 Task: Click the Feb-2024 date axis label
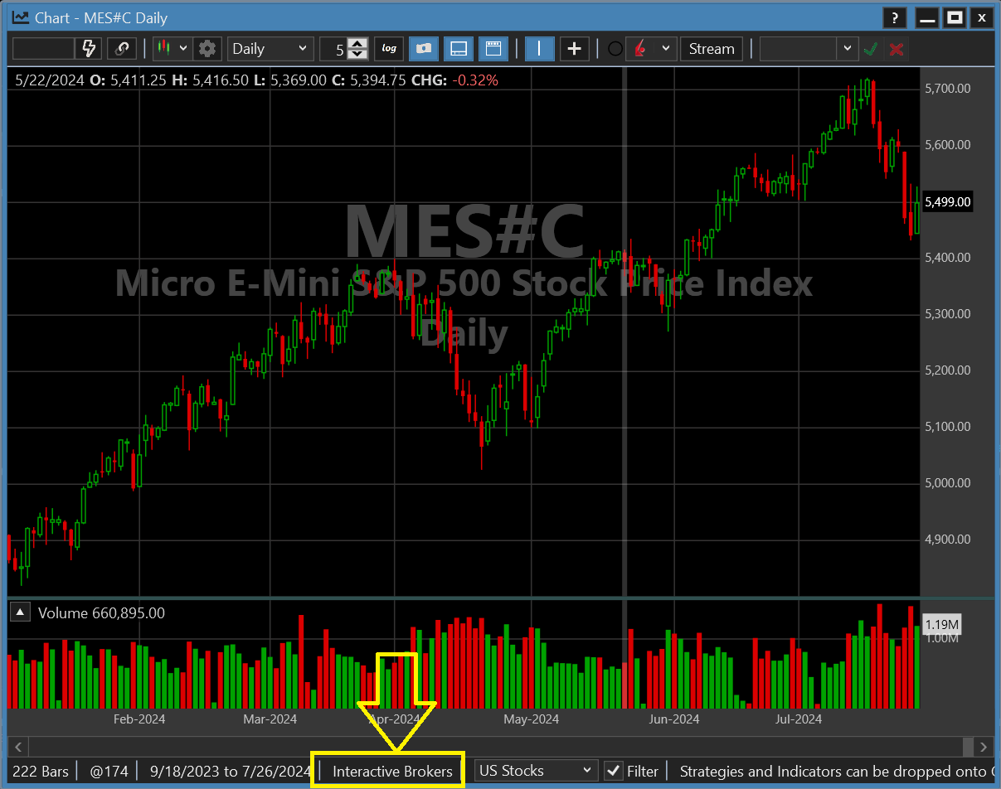coord(138,719)
